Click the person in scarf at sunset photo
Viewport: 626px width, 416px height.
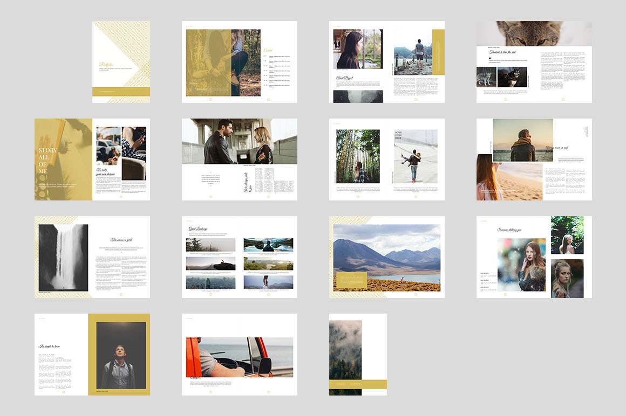(x=522, y=140)
